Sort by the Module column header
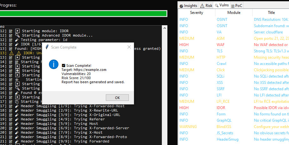The height and width of the screenshot is (145, 289). (234, 13)
